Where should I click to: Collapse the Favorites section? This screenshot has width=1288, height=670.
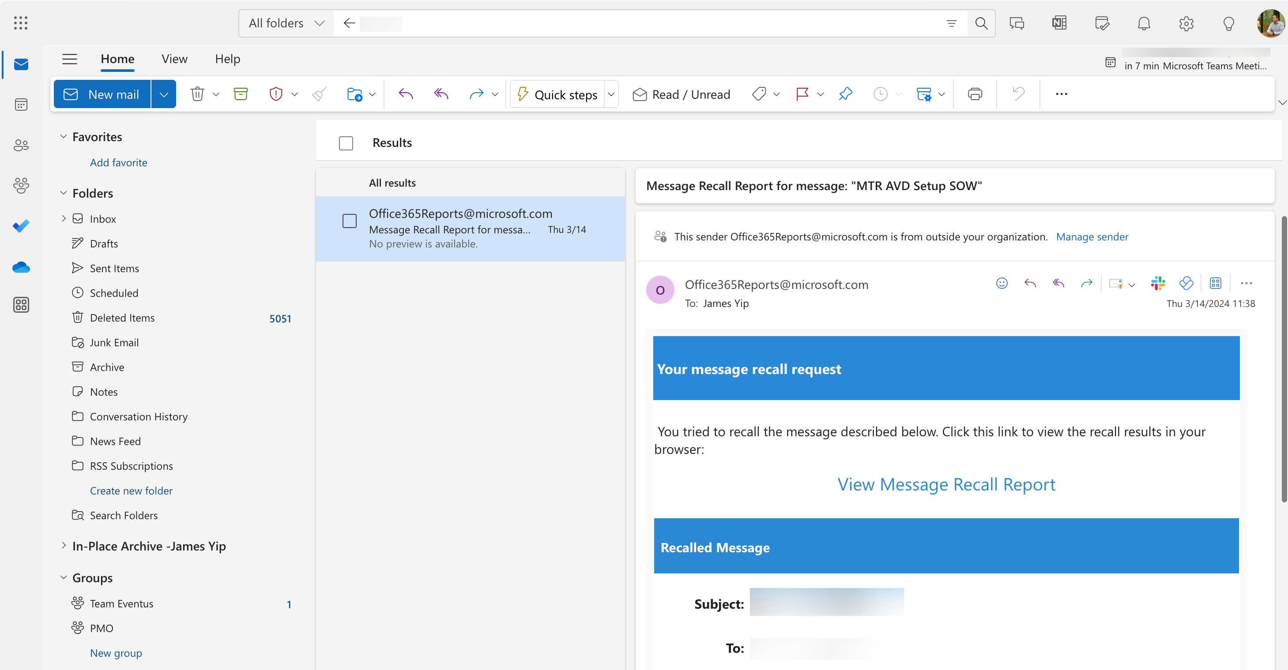tap(64, 136)
